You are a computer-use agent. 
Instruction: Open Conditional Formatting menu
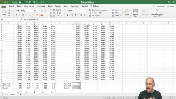[99, 10]
